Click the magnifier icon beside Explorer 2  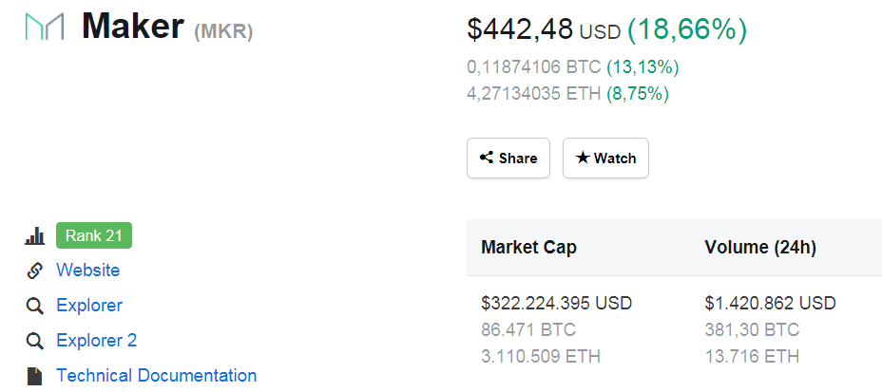(x=35, y=341)
